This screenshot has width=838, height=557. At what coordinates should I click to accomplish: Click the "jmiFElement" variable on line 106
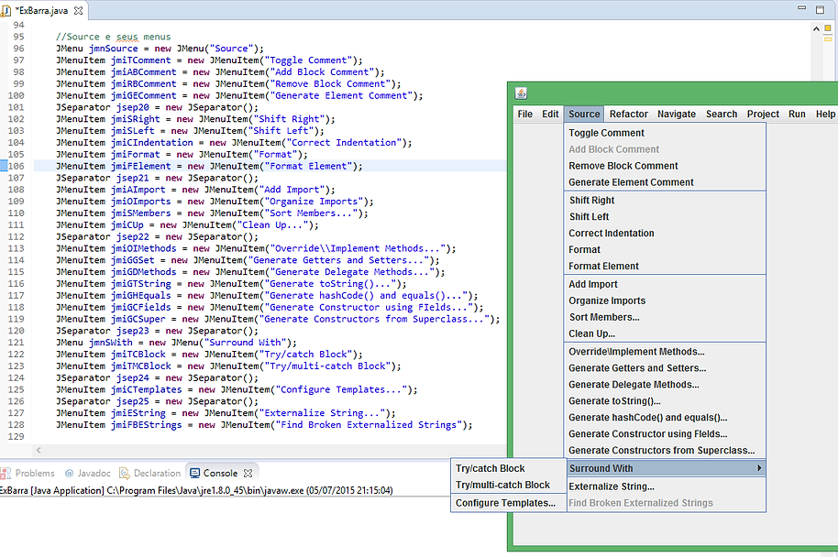pos(140,166)
